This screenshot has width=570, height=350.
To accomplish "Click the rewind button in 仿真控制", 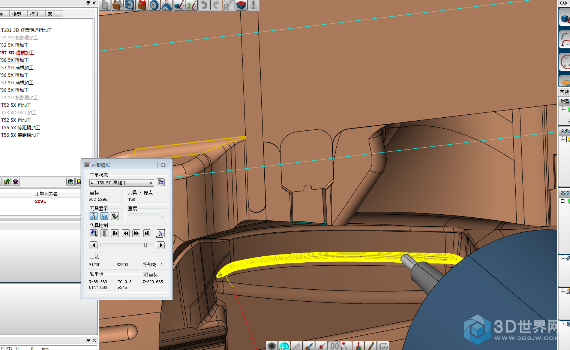I will (x=126, y=233).
